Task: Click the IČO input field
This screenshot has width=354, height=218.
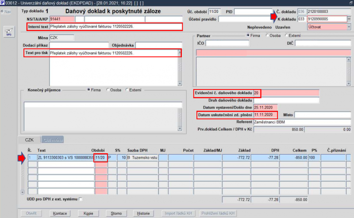Action: [227, 43]
